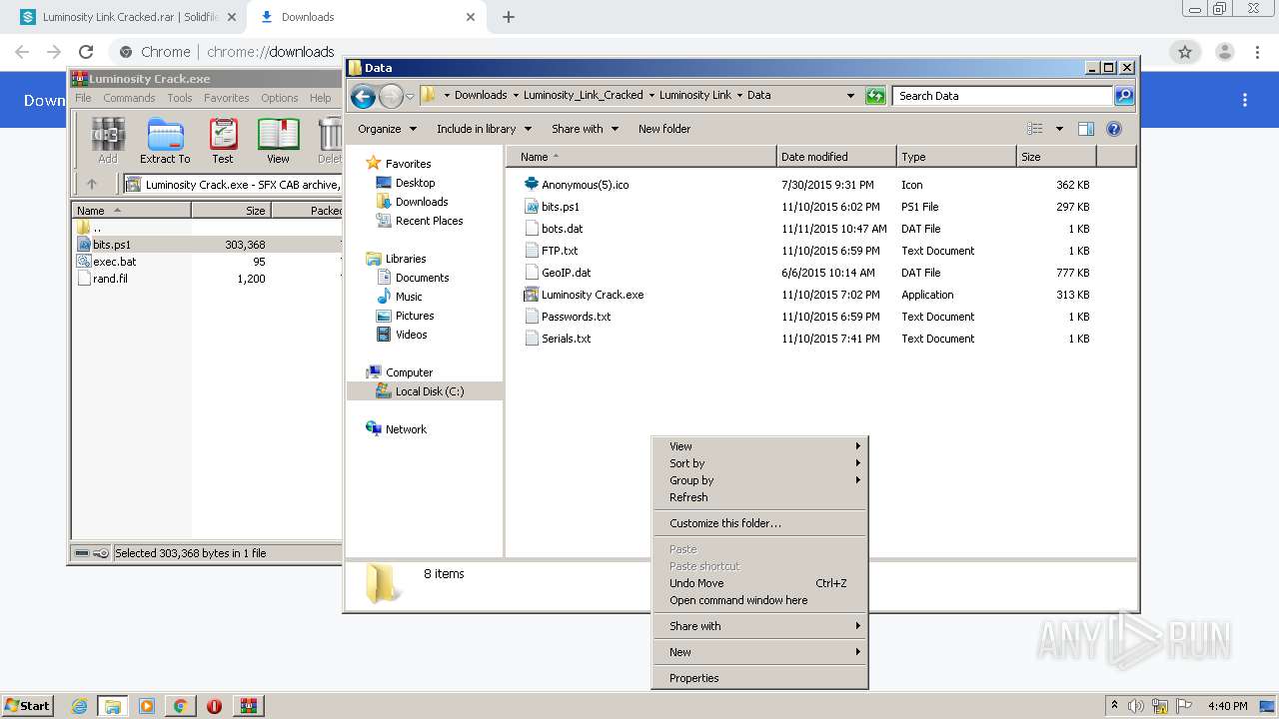Click the New folder button
The image size is (1279, 719).
coord(664,129)
